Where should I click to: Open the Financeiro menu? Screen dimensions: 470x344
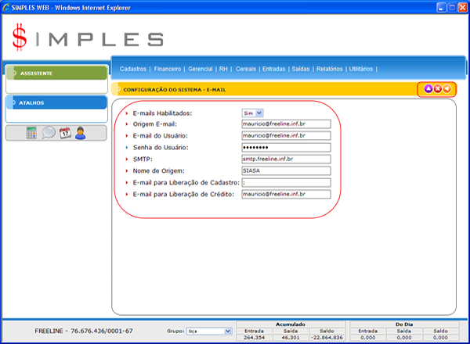click(168, 69)
